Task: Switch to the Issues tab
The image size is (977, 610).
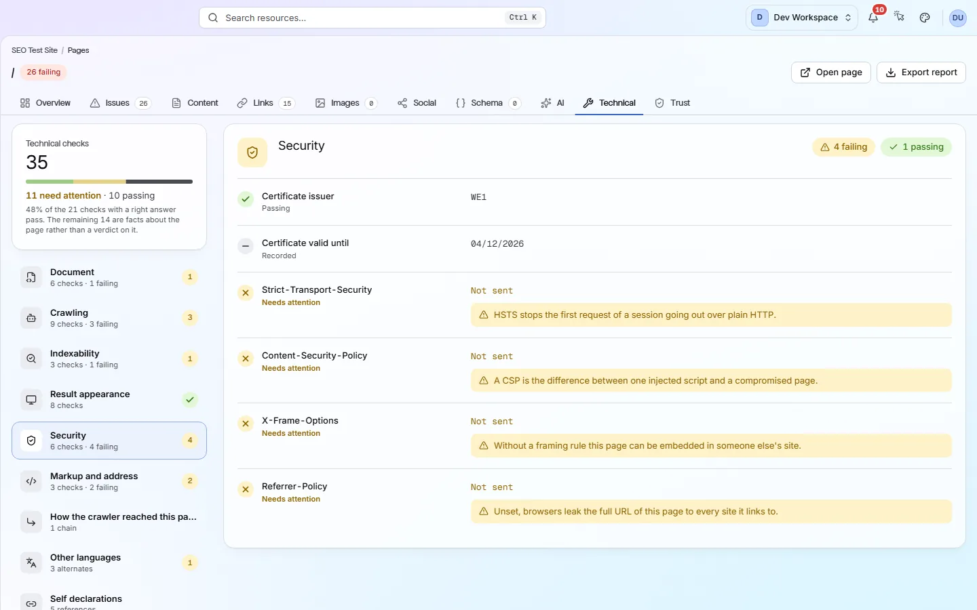Action: pyautogui.click(x=120, y=103)
